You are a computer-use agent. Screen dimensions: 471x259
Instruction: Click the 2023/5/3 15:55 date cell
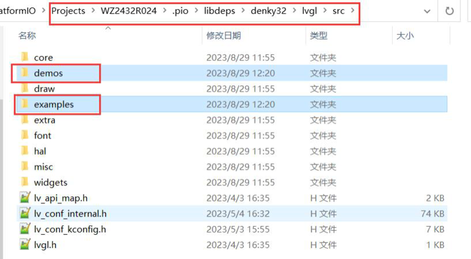(238, 229)
